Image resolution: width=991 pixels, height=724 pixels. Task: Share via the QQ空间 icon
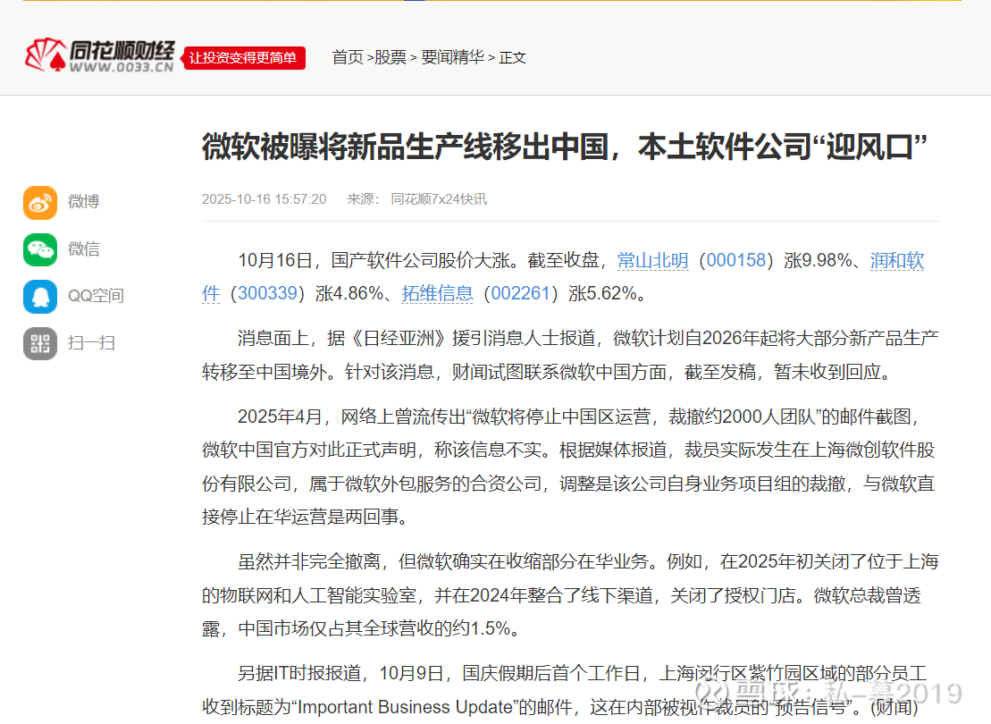click(x=40, y=297)
